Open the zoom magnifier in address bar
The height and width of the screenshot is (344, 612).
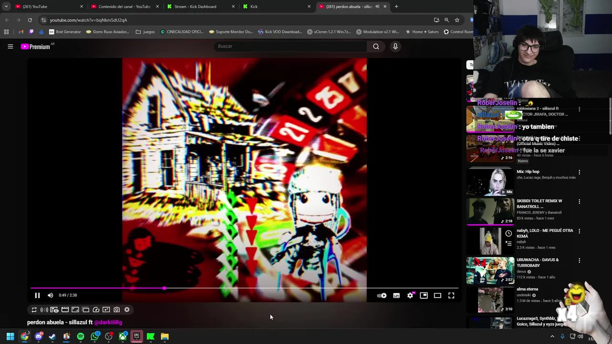(x=447, y=20)
